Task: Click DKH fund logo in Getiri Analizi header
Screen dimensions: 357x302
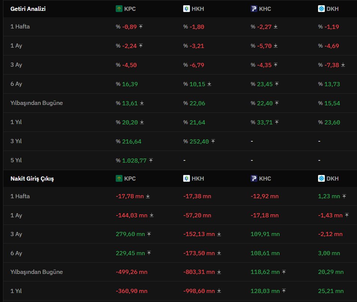Action: point(321,9)
